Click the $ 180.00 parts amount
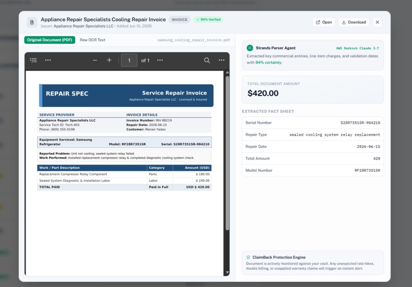The image size is (412, 287). point(202,174)
